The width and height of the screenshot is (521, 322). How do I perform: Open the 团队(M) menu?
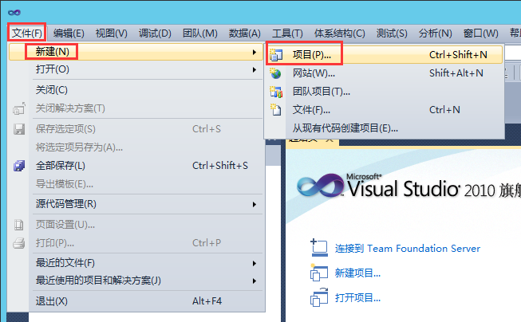coord(200,33)
